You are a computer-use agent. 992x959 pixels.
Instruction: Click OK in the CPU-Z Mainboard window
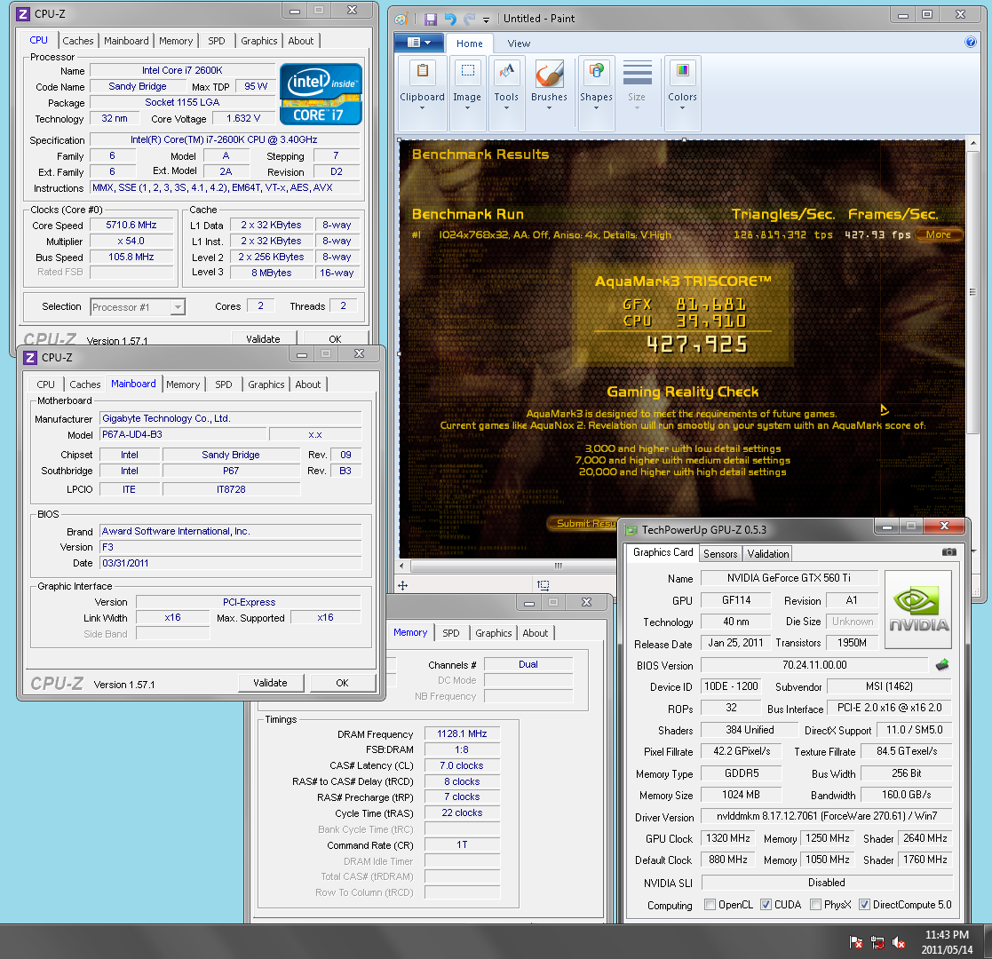coord(342,683)
